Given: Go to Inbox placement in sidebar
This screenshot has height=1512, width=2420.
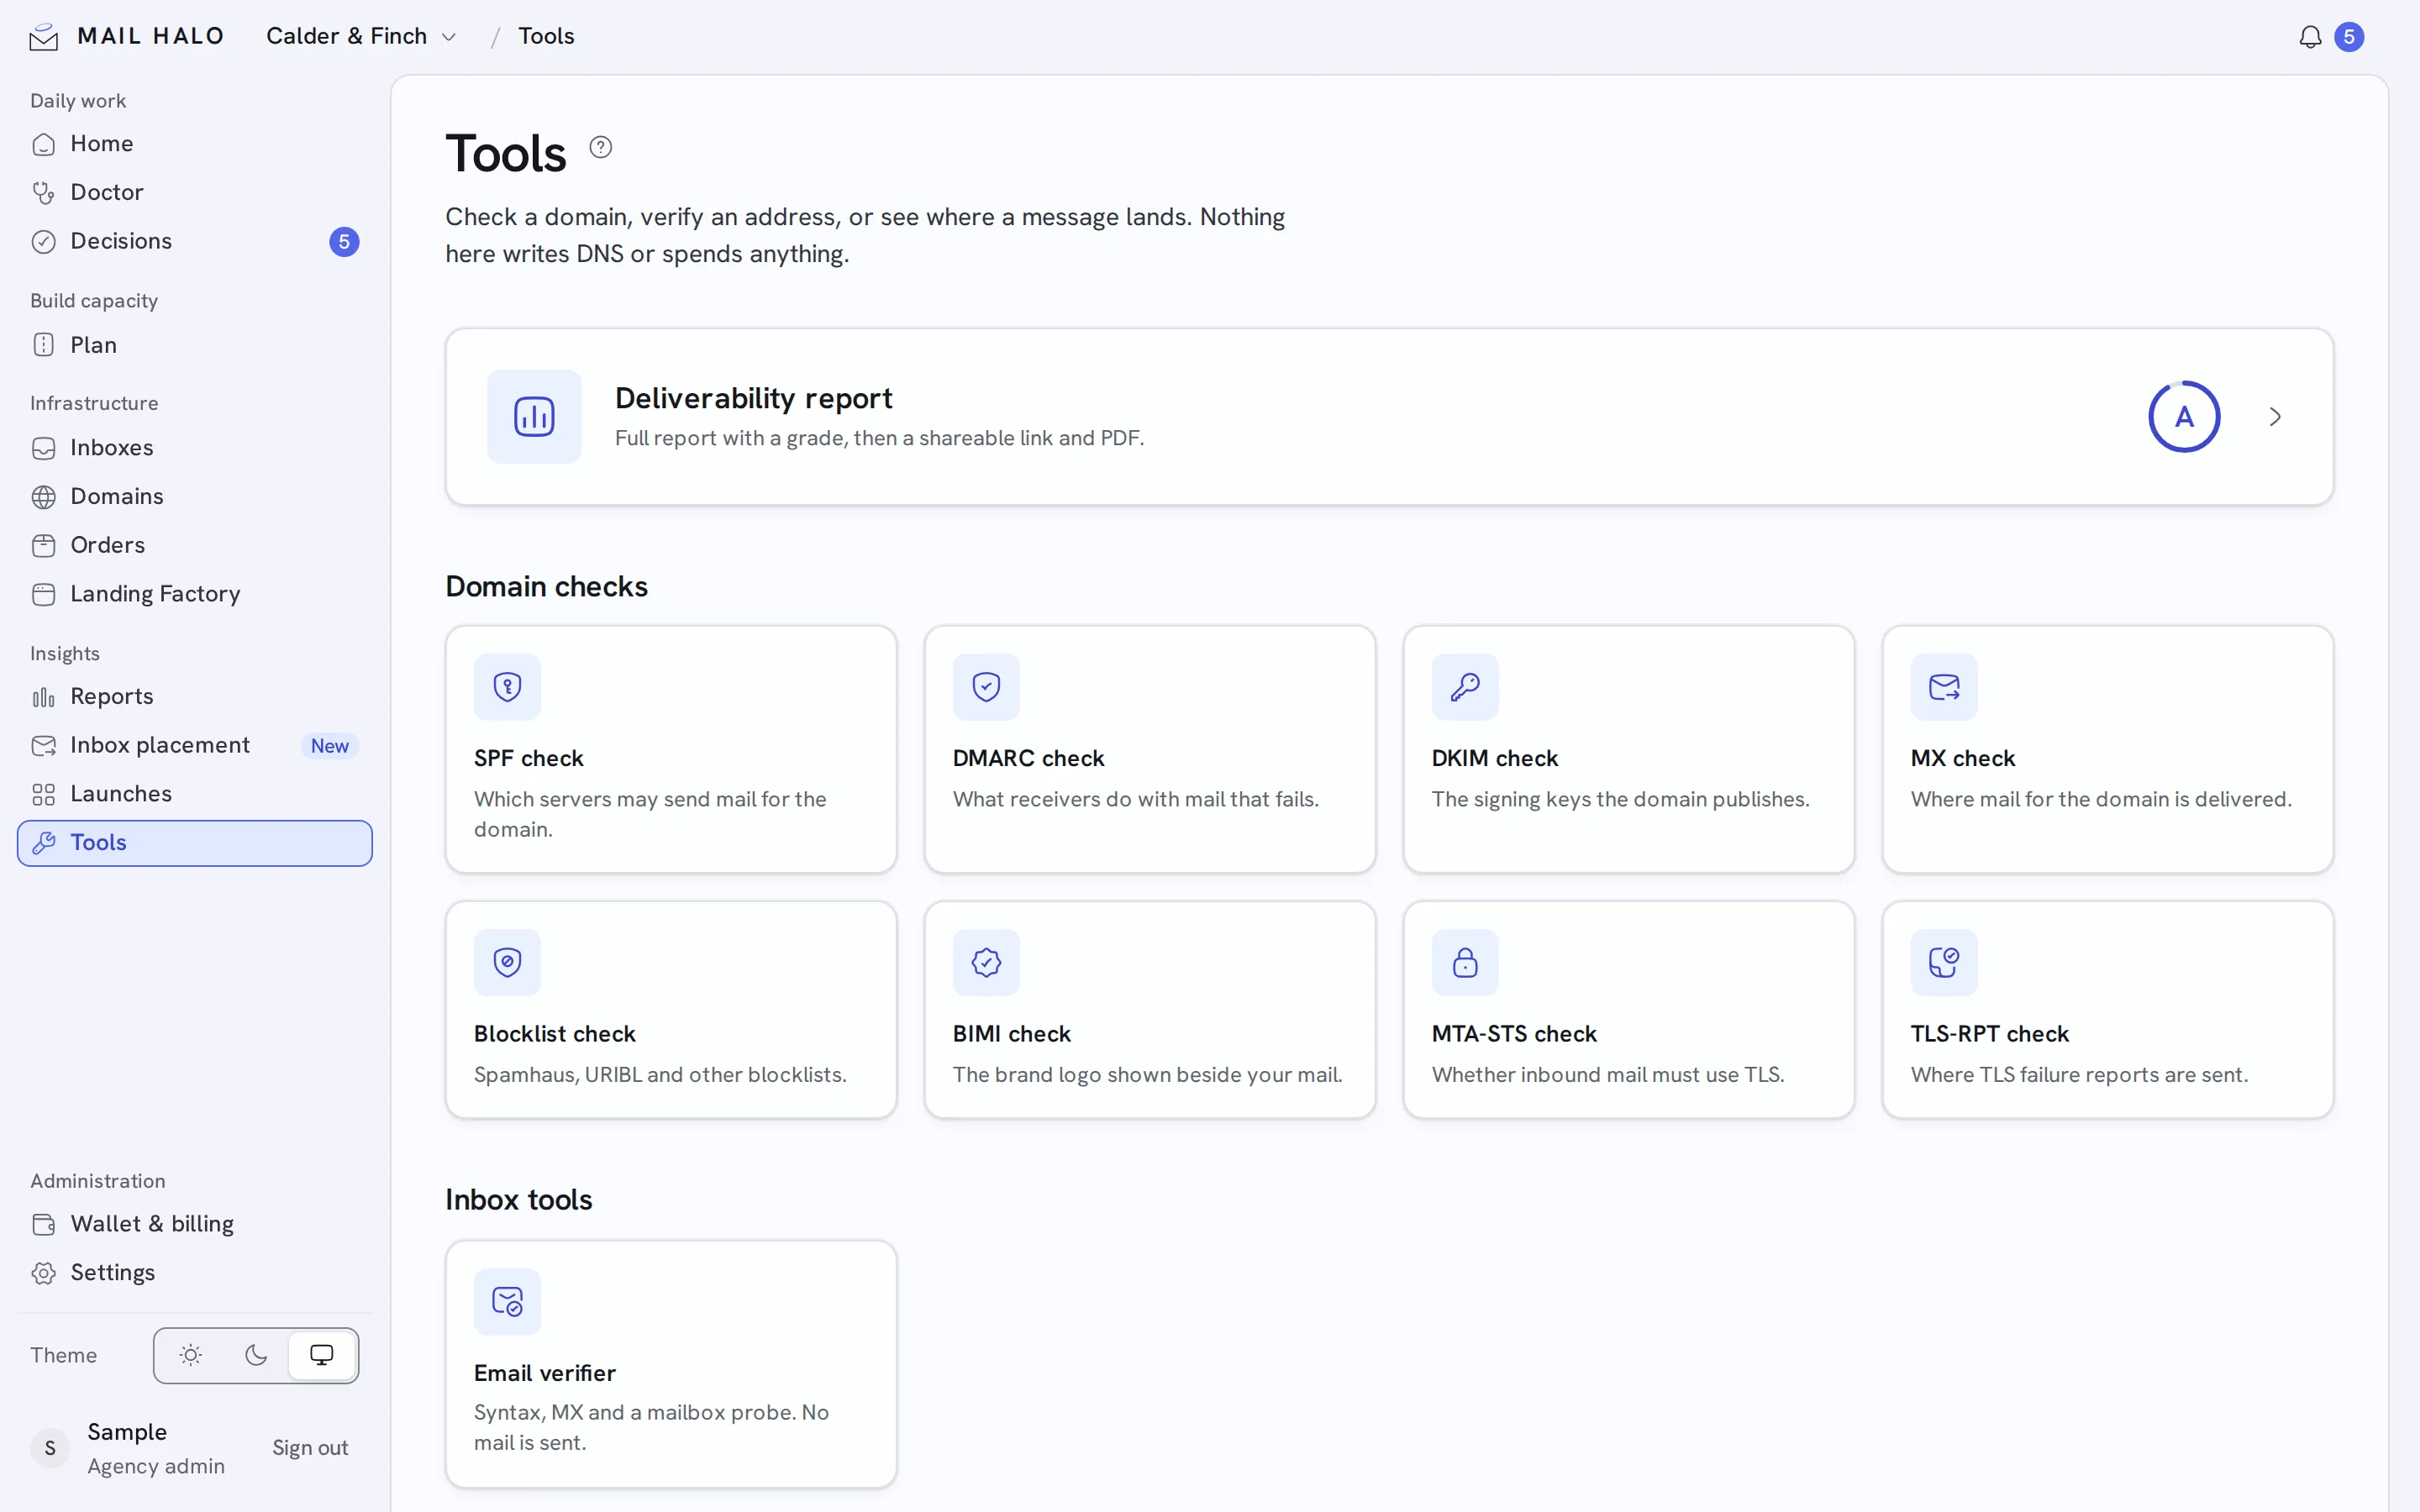Looking at the screenshot, I should click(x=195, y=746).
